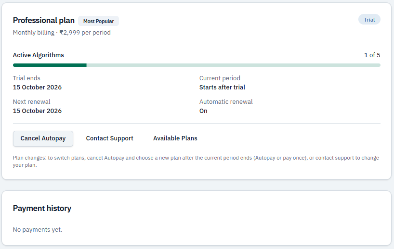Click the Current period label

coord(220,78)
